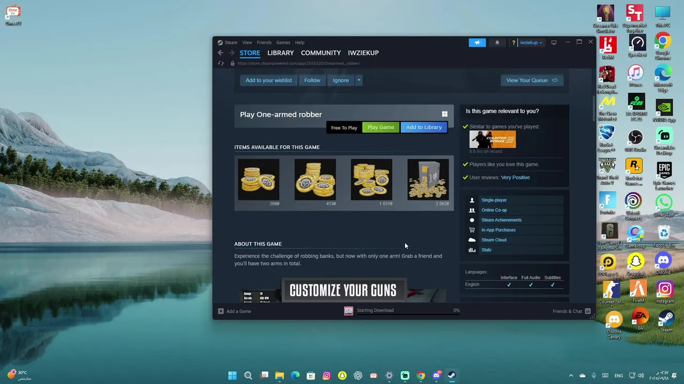Open the Games menu
The height and width of the screenshot is (384, 684).
click(283, 43)
